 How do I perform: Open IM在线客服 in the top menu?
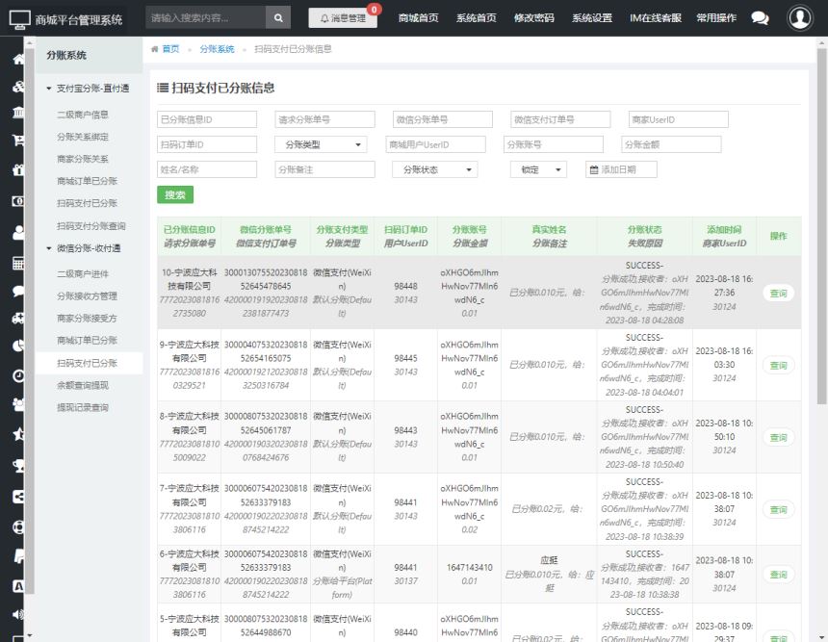click(656, 18)
